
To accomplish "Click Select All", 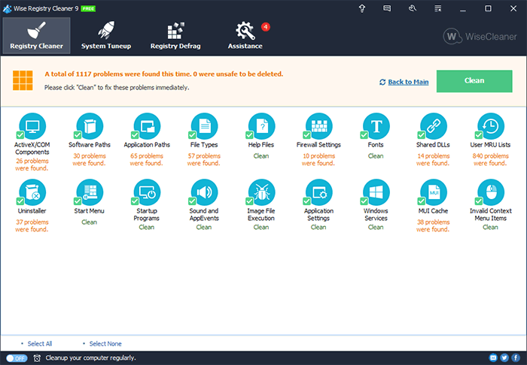I will point(40,343).
